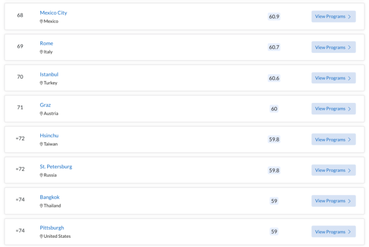Click the location pin icon beside Thailand
Image resolution: width=369 pixels, height=247 pixels.
41,206
